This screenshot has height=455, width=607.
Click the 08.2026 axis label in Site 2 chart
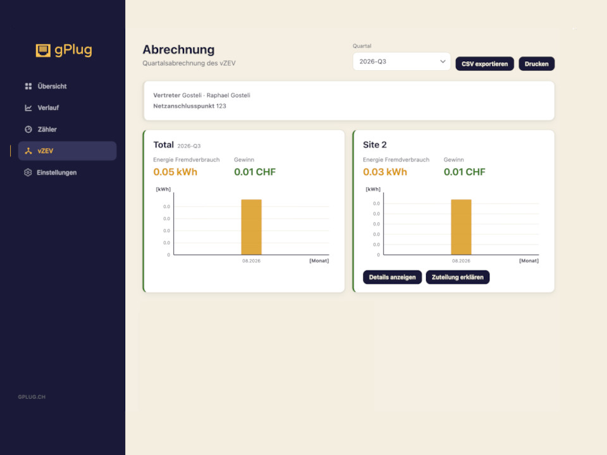tap(461, 261)
